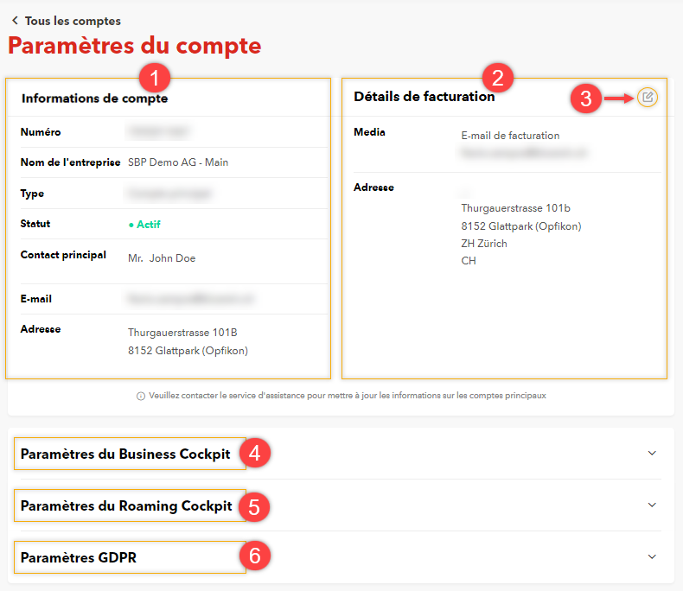This screenshot has width=683, height=591.
Task: Click the back chevron beside Tous les comptes
Action: coord(15,21)
